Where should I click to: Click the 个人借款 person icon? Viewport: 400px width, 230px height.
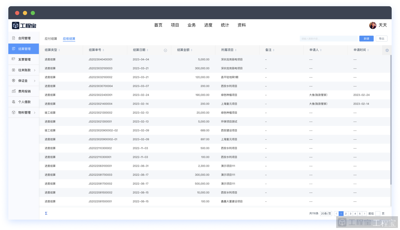[14, 102]
